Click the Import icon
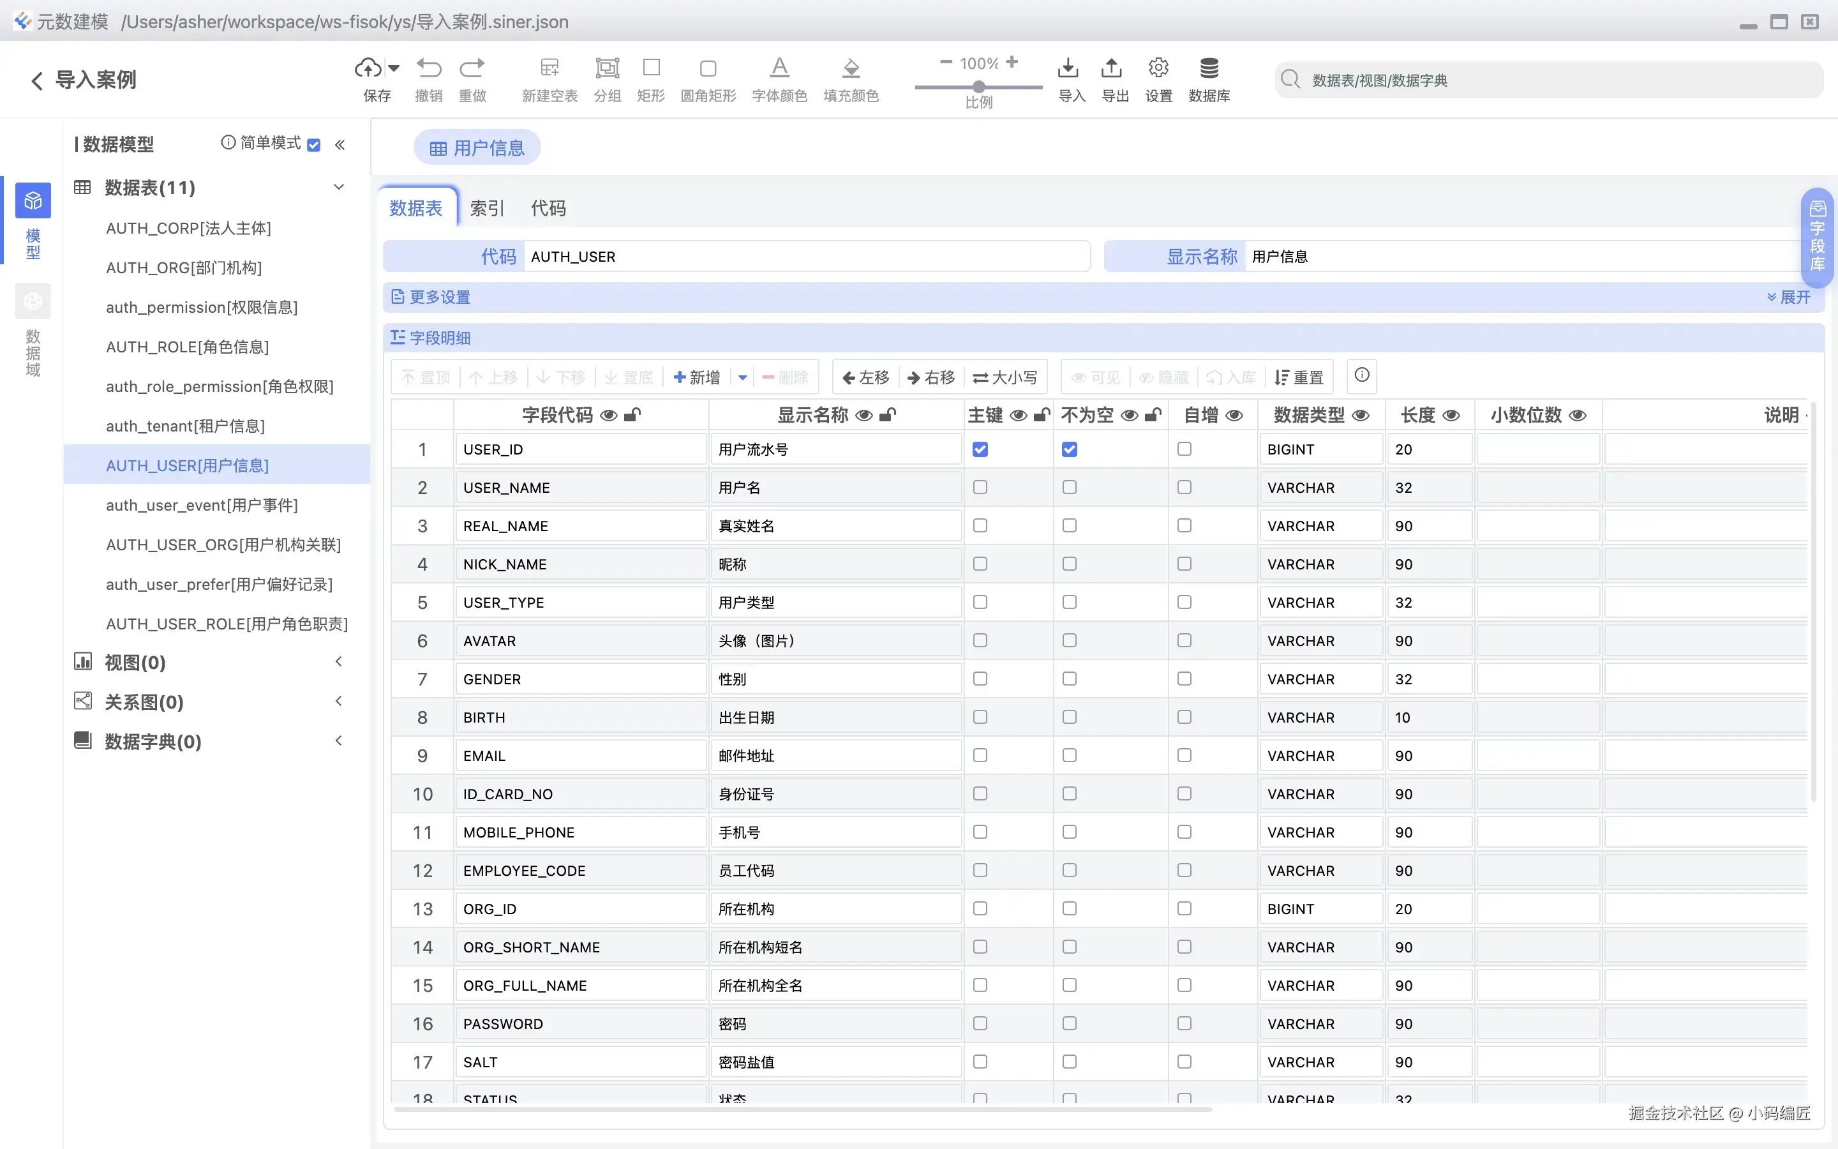1838x1149 pixels. click(1068, 68)
